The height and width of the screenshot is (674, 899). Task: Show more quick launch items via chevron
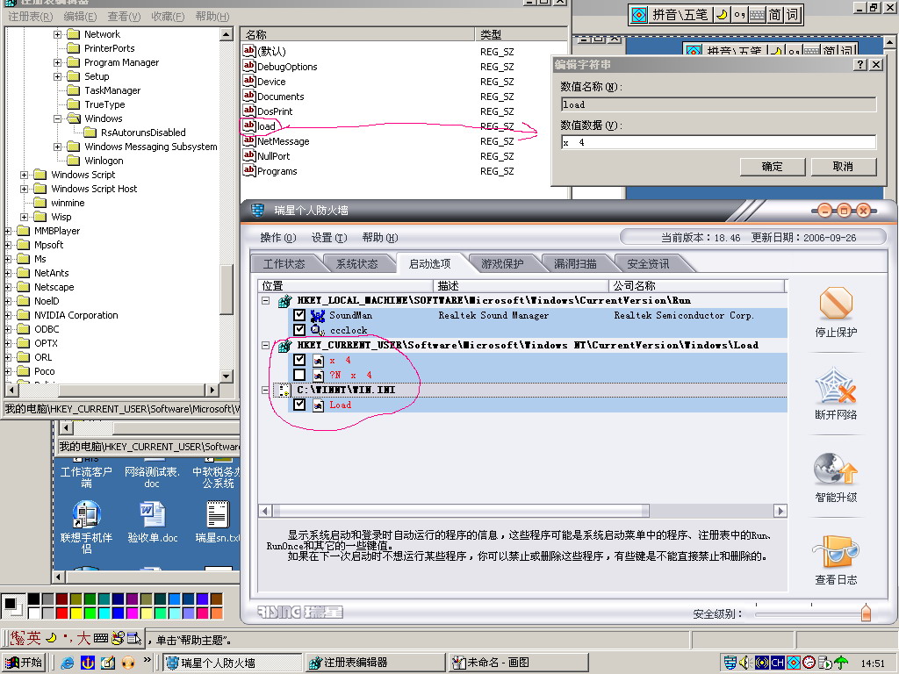(147, 660)
